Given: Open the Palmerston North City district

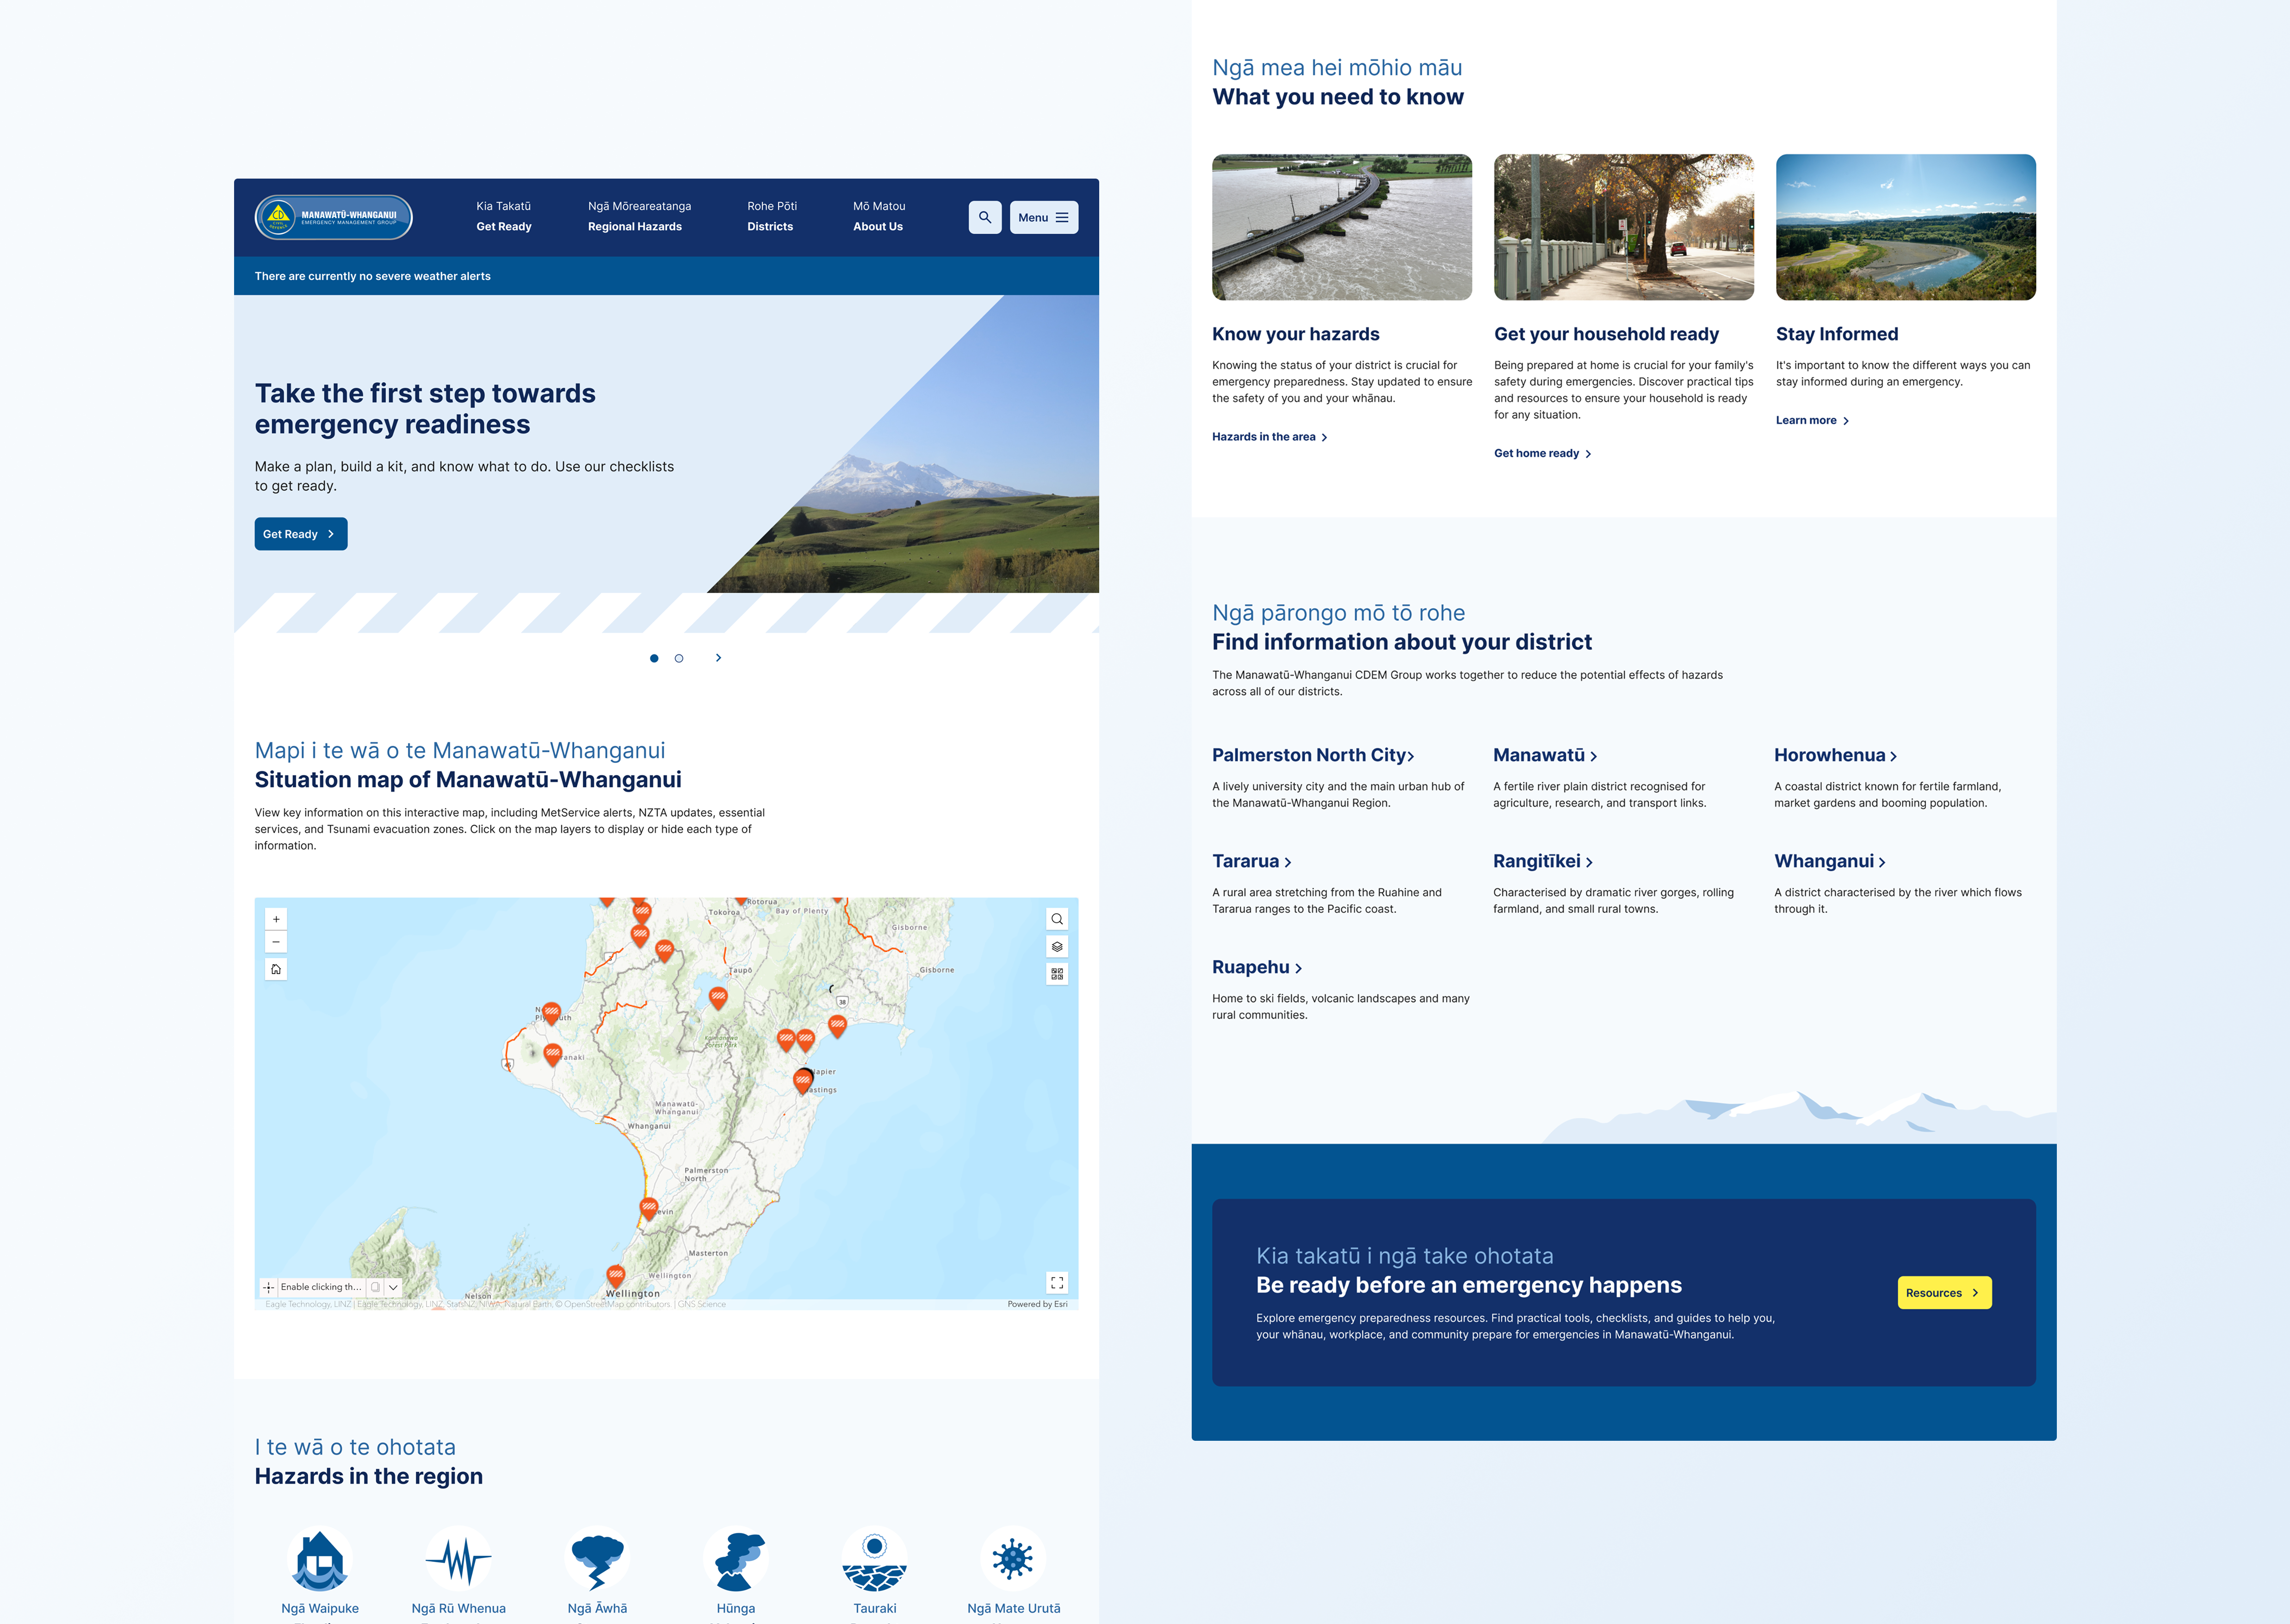Looking at the screenshot, I should pos(1313,755).
